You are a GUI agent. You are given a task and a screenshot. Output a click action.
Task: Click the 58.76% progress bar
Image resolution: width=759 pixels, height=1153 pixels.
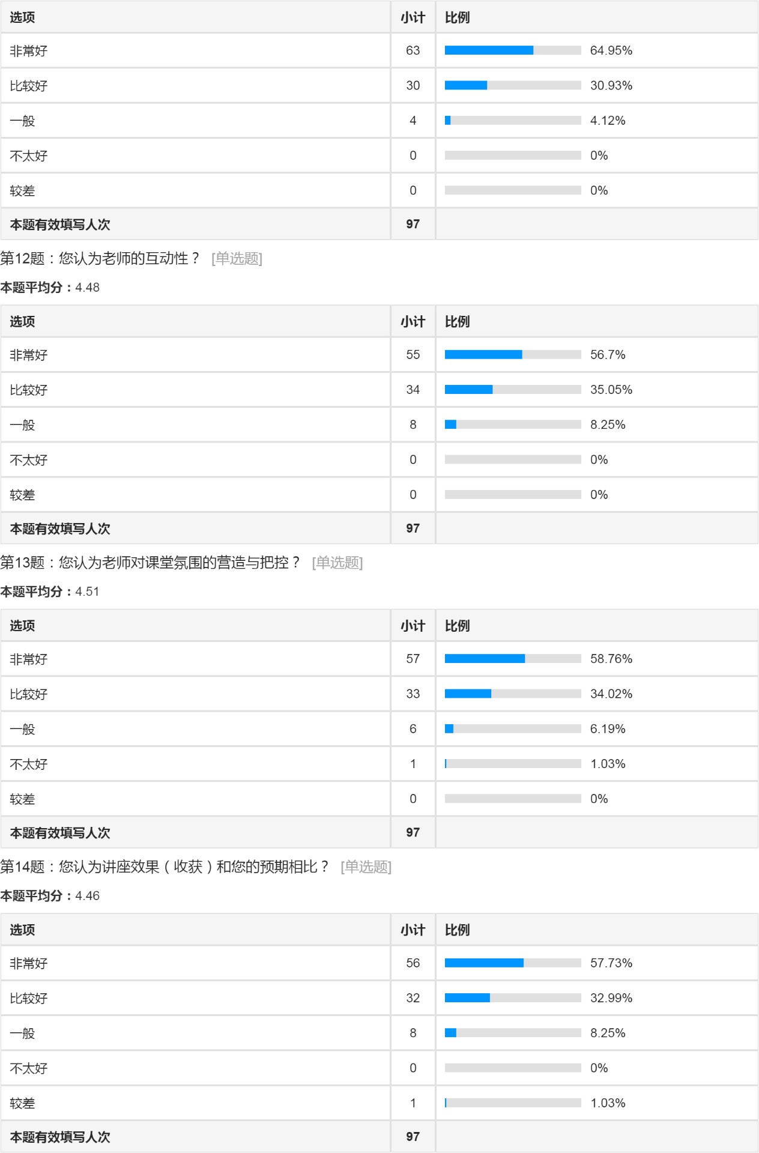coord(512,659)
